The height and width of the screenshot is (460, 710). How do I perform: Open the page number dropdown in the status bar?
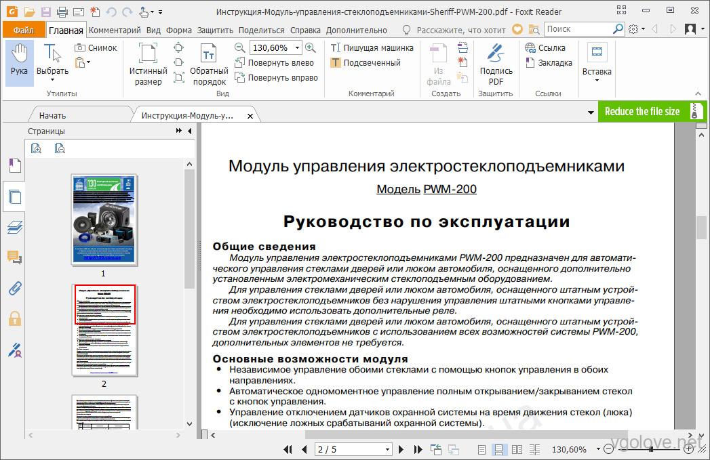(x=388, y=449)
